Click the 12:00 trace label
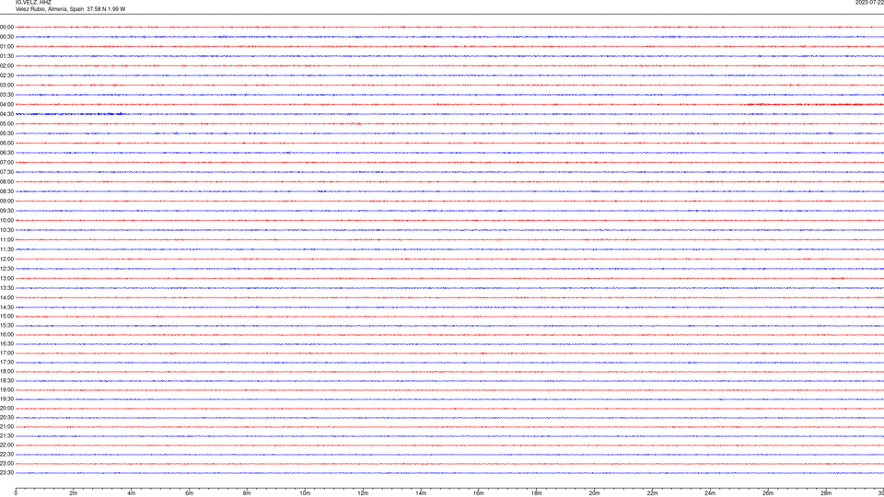884x497 pixels. [6, 260]
